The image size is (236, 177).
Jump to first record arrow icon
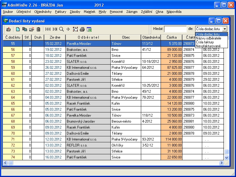click(48, 29)
